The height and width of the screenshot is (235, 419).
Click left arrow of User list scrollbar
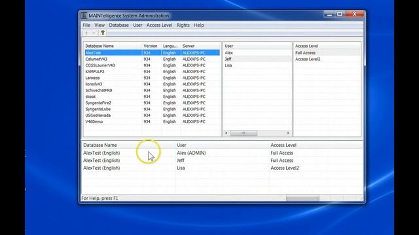click(227, 133)
